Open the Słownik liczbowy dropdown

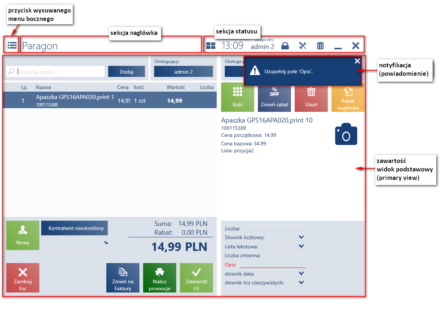301,237
